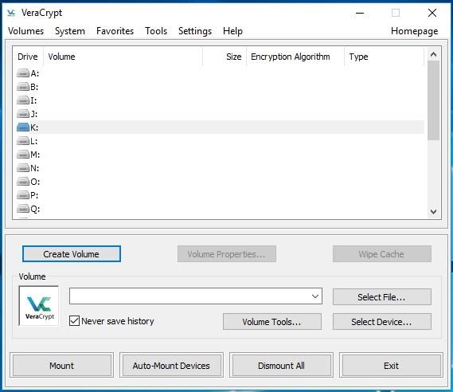
Task: Click the drive icon for L:
Action: [x=23, y=141]
